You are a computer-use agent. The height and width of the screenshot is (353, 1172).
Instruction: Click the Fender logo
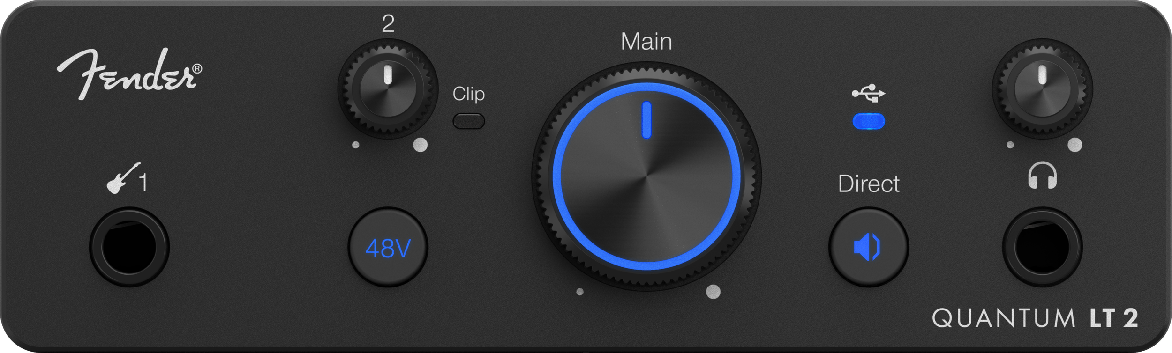pos(129,74)
